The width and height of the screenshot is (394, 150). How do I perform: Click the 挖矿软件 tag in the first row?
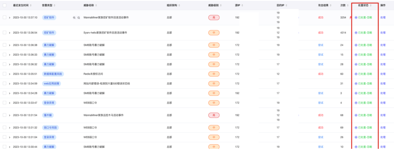click(x=49, y=17)
